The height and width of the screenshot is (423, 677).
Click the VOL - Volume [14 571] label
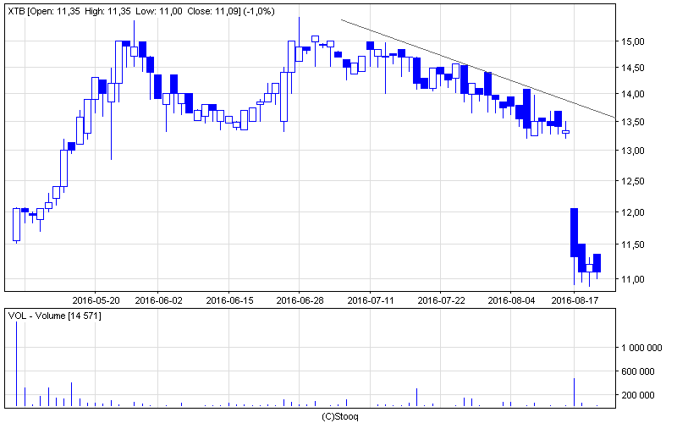click(55, 316)
